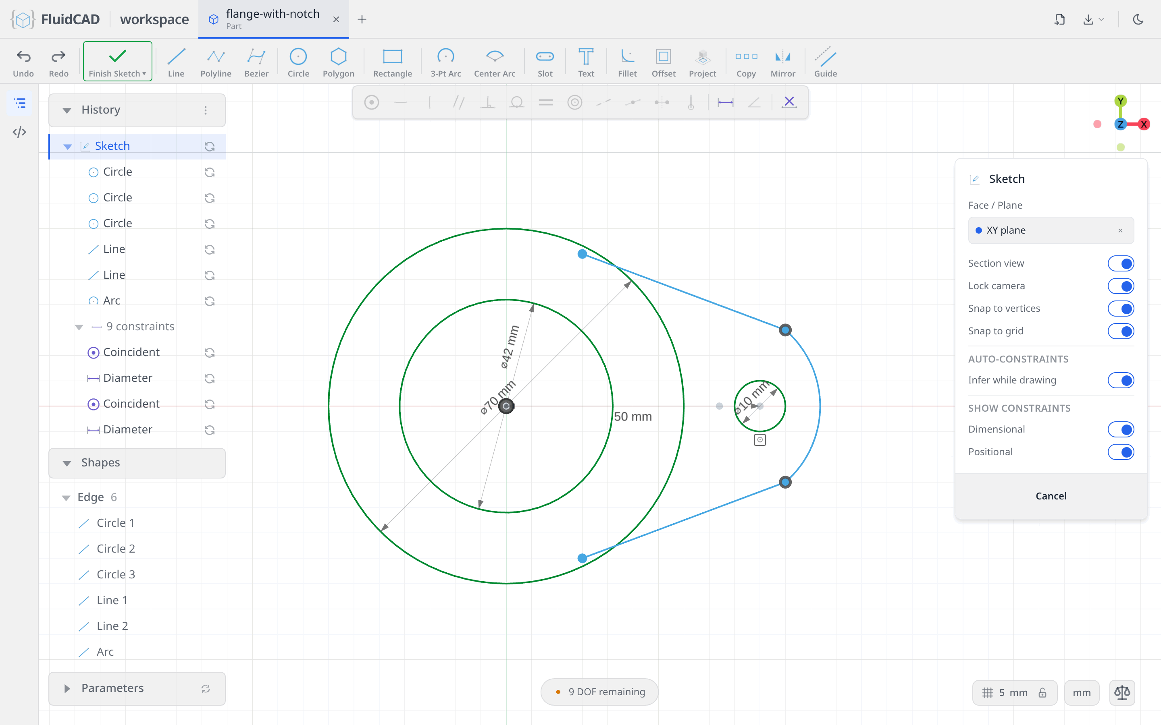The width and height of the screenshot is (1161, 725).
Task: Toggle Positional constraints display
Action: (1121, 452)
